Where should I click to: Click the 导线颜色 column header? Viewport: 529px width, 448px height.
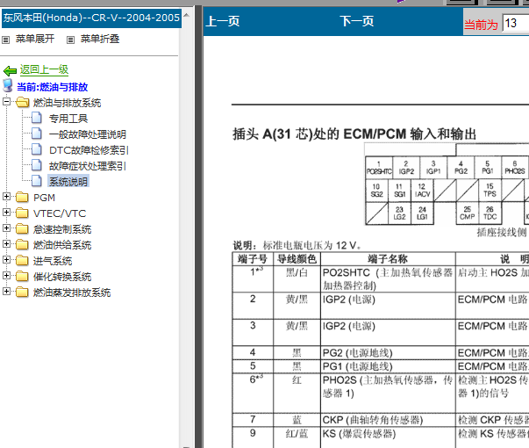coord(297,259)
